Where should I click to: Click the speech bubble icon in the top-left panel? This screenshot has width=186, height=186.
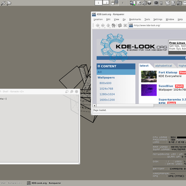point(9,3)
